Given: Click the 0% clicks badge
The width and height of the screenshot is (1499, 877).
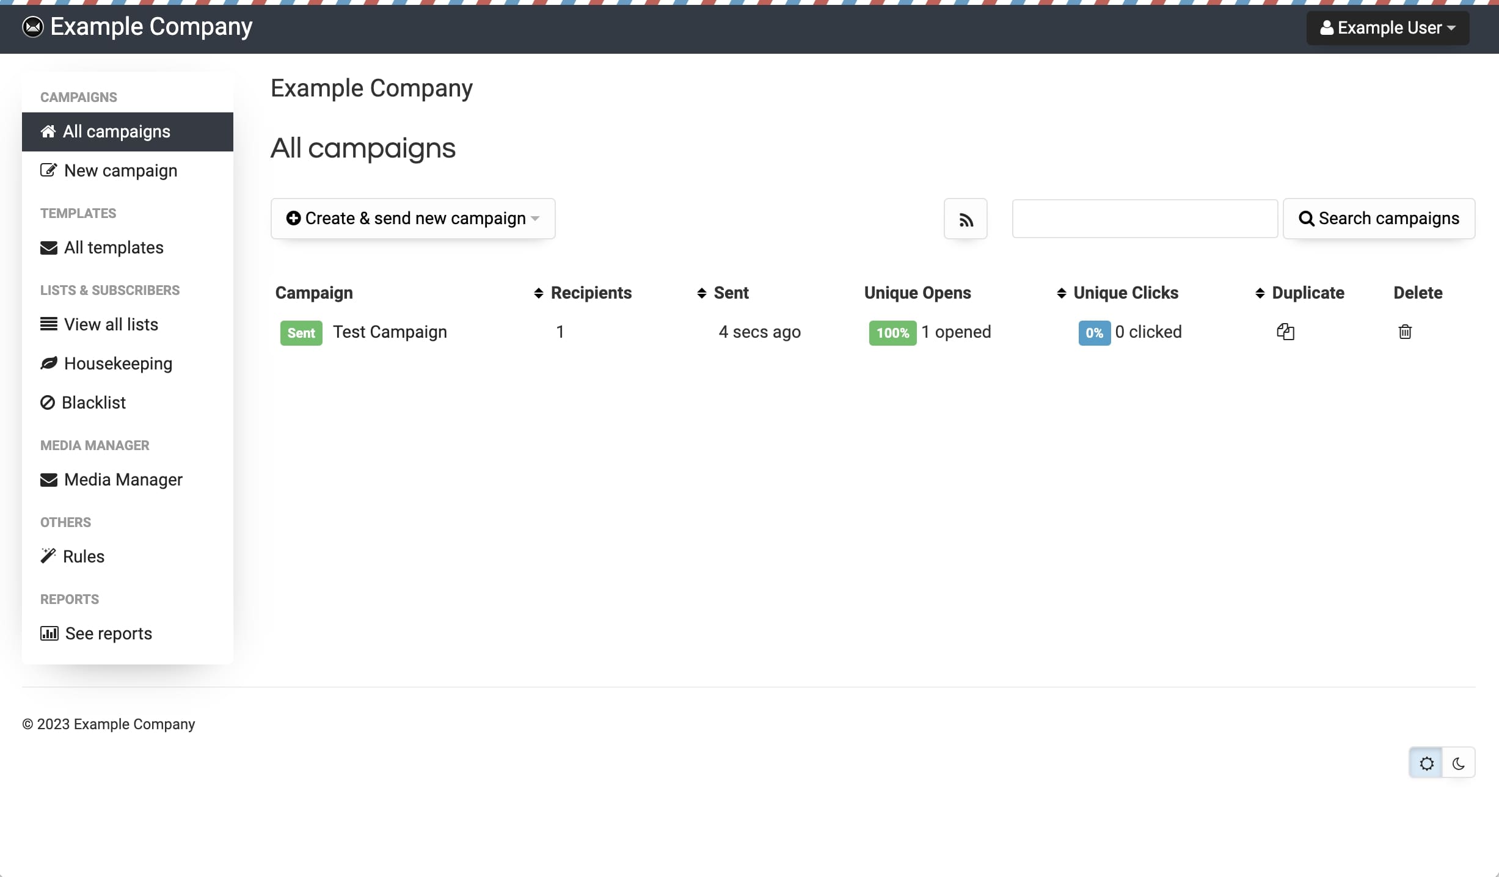Looking at the screenshot, I should (x=1094, y=333).
